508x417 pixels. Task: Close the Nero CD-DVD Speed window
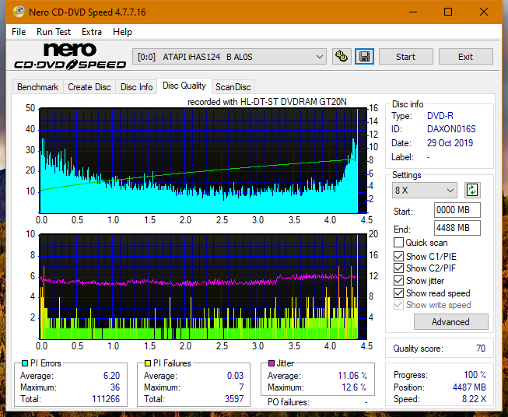484,12
